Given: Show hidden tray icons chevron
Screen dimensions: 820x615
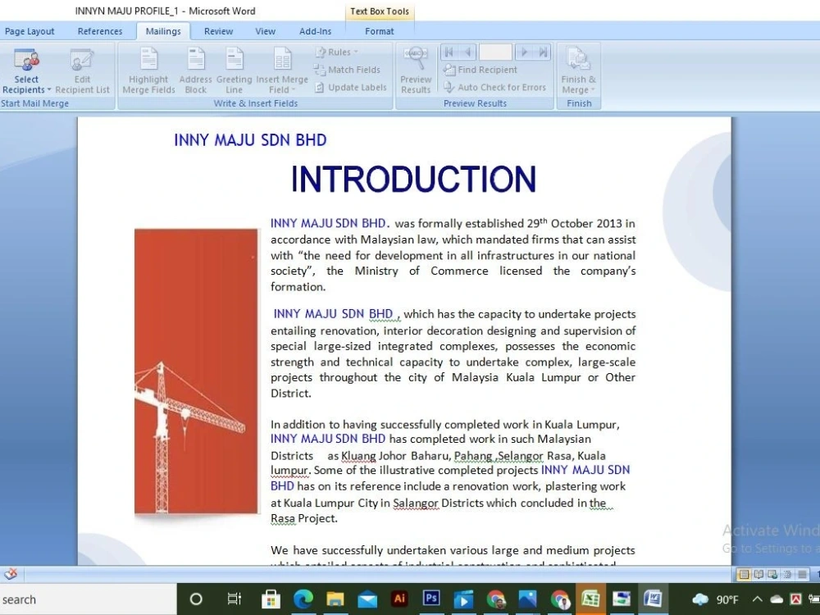Looking at the screenshot, I should pos(757,599).
